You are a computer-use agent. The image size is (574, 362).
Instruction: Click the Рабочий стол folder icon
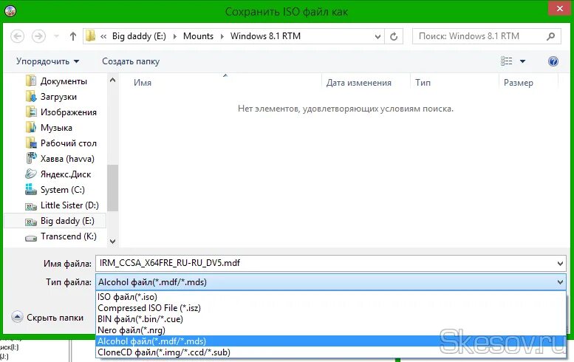coord(31,143)
